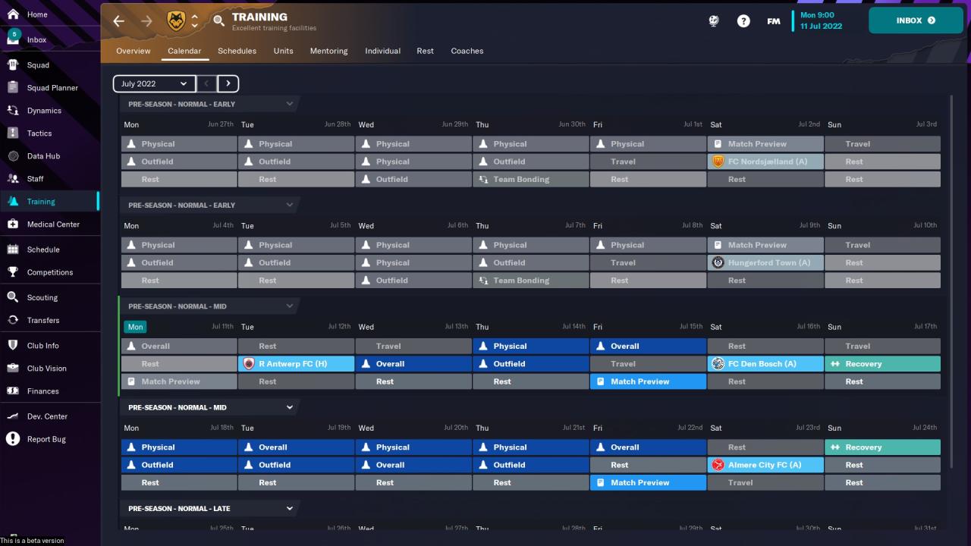Click the help question mark icon
This screenshot has height=546, width=971.
(x=743, y=21)
